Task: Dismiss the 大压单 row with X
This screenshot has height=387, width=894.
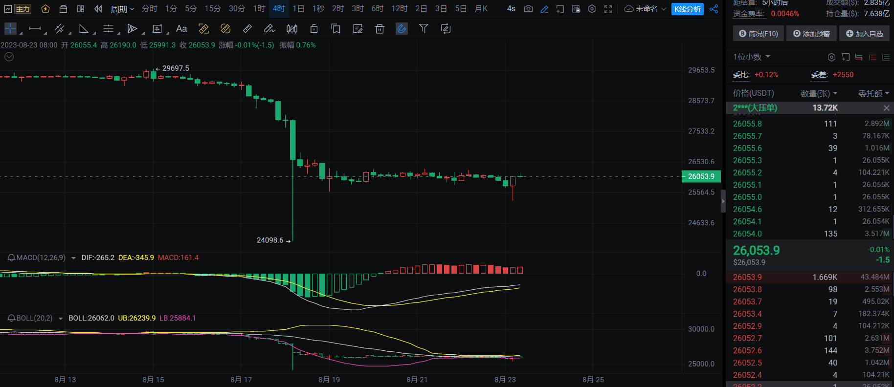Action: (886, 108)
